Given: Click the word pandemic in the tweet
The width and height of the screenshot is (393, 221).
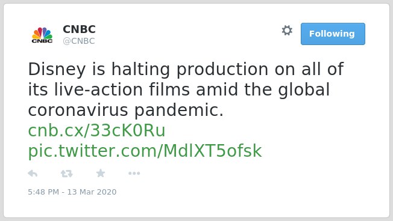Looking at the screenshot, I should click(x=178, y=111).
